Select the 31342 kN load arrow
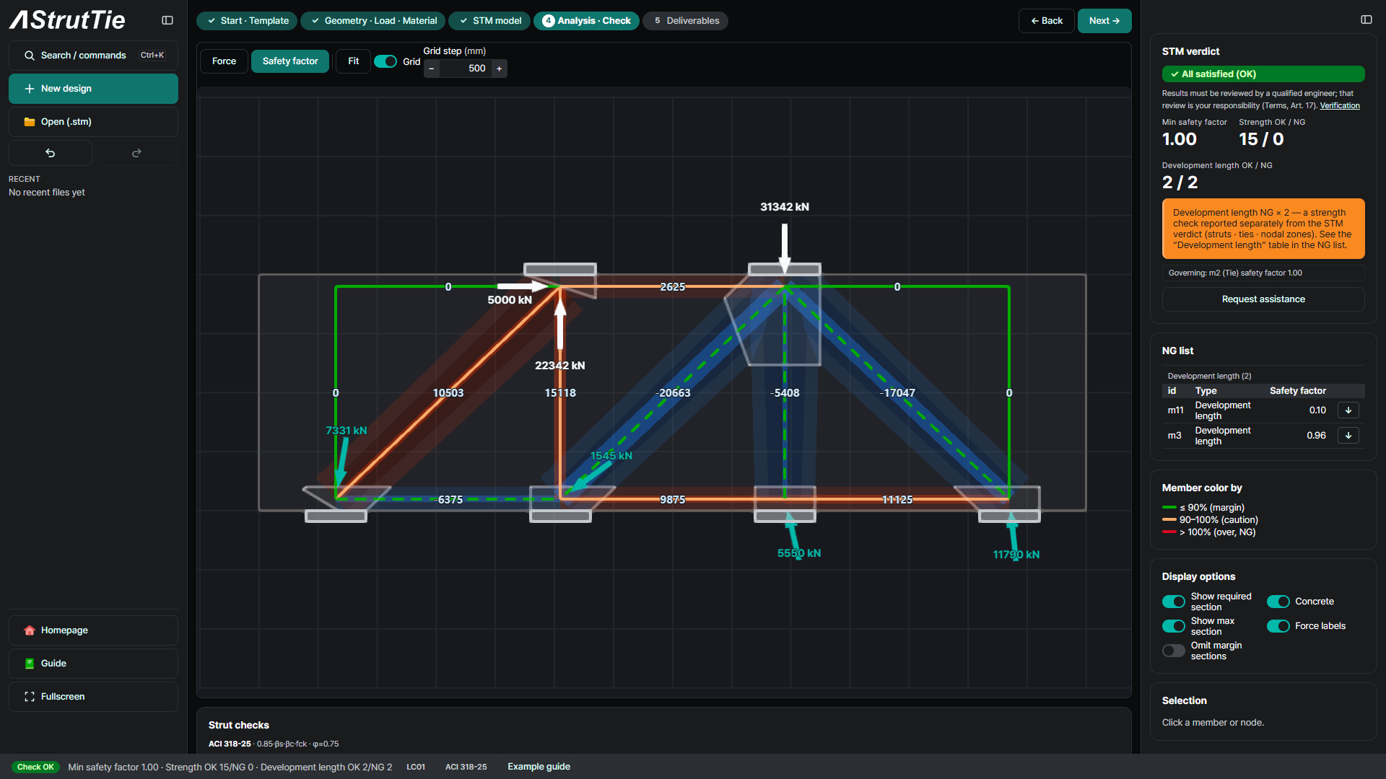This screenshot has height=779, width=1386. [x=785, y=247]
